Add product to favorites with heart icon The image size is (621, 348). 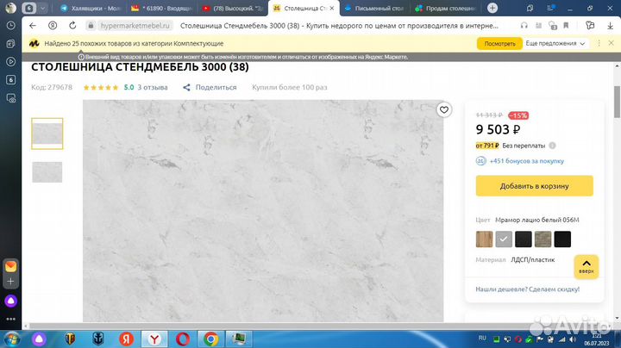click(444, 110)
